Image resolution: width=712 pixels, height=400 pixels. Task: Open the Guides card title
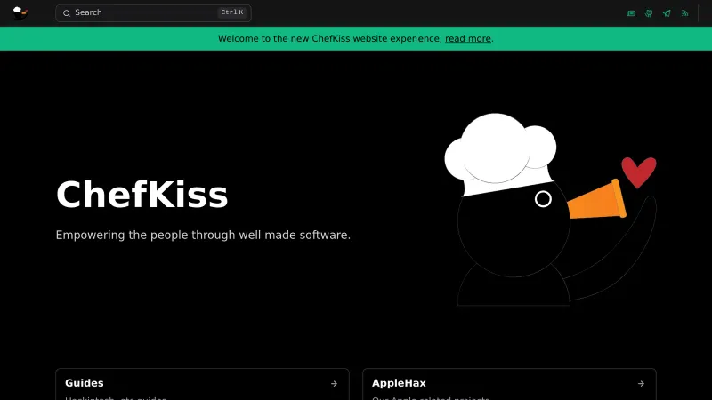click(x=85, y=383)
